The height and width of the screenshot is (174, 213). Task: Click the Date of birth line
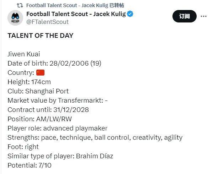coord(54,63)
